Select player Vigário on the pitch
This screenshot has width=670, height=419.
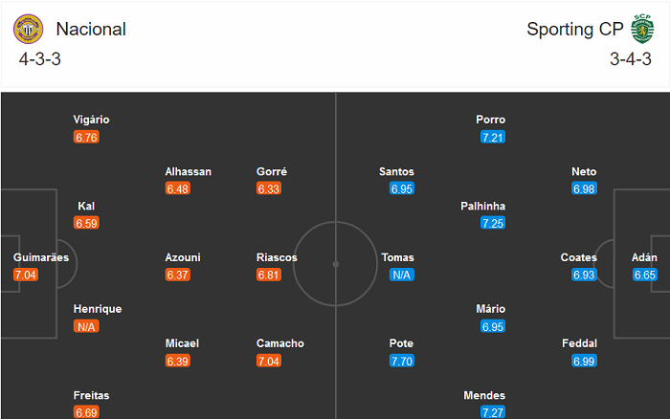click(x=92, y=120)
